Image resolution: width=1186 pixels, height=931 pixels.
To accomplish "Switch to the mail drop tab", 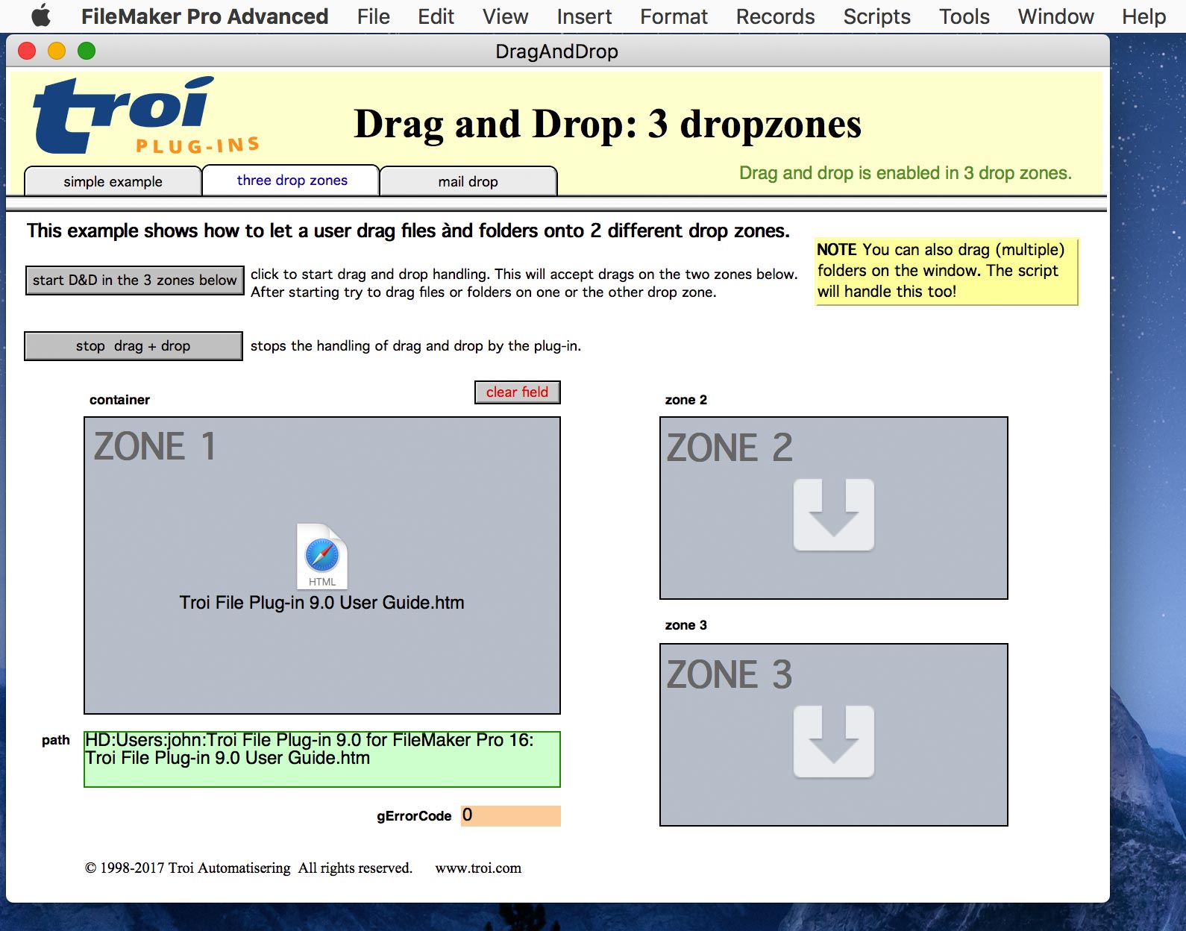I will (468, 181).
